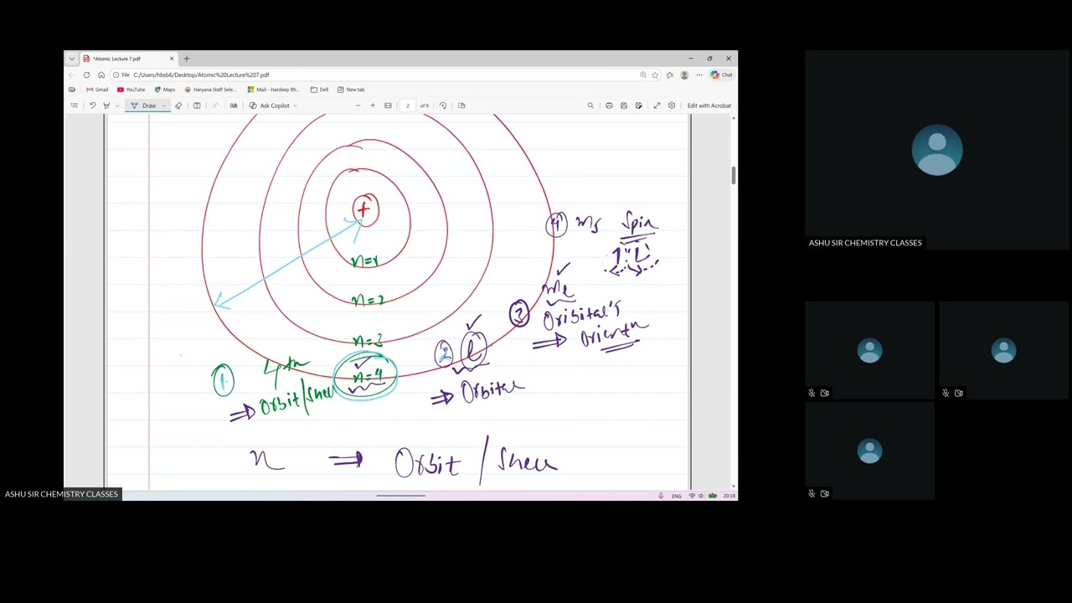1072x603 pixels.
Task: Open the find in PDF search icon
Action: pyautogui.click(x=590, y=106)
